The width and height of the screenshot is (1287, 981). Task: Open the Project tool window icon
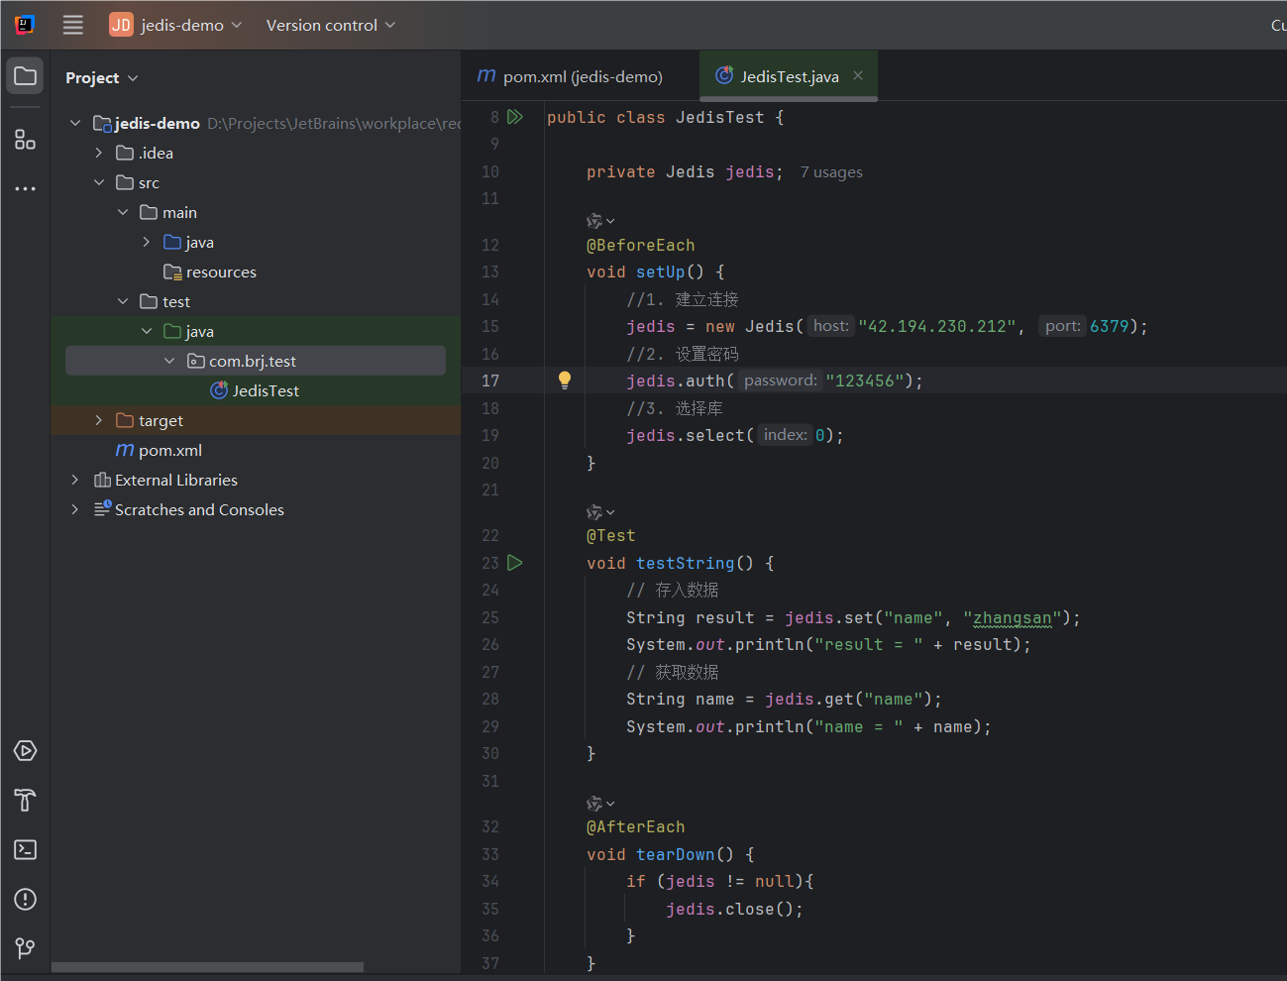point(24,74)
